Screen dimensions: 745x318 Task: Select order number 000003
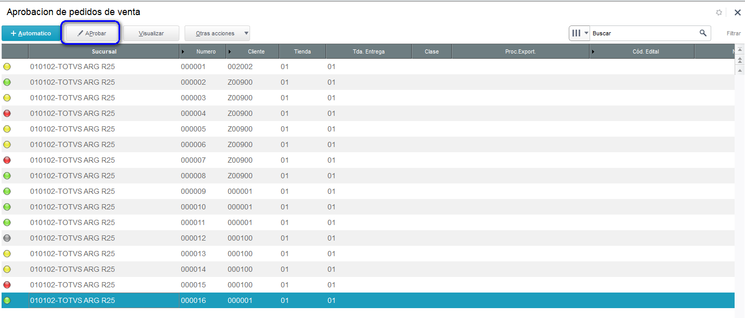pos(193,98)
